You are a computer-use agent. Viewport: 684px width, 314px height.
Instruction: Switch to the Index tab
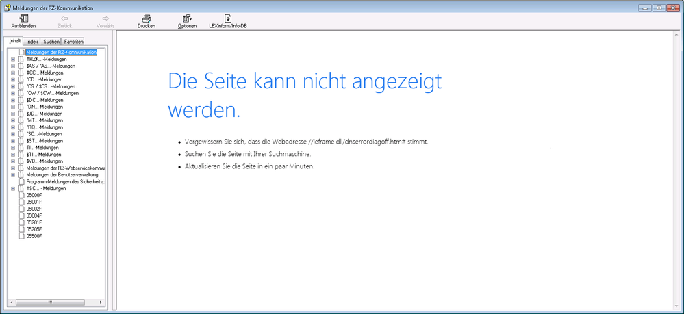tap(32, 42)
